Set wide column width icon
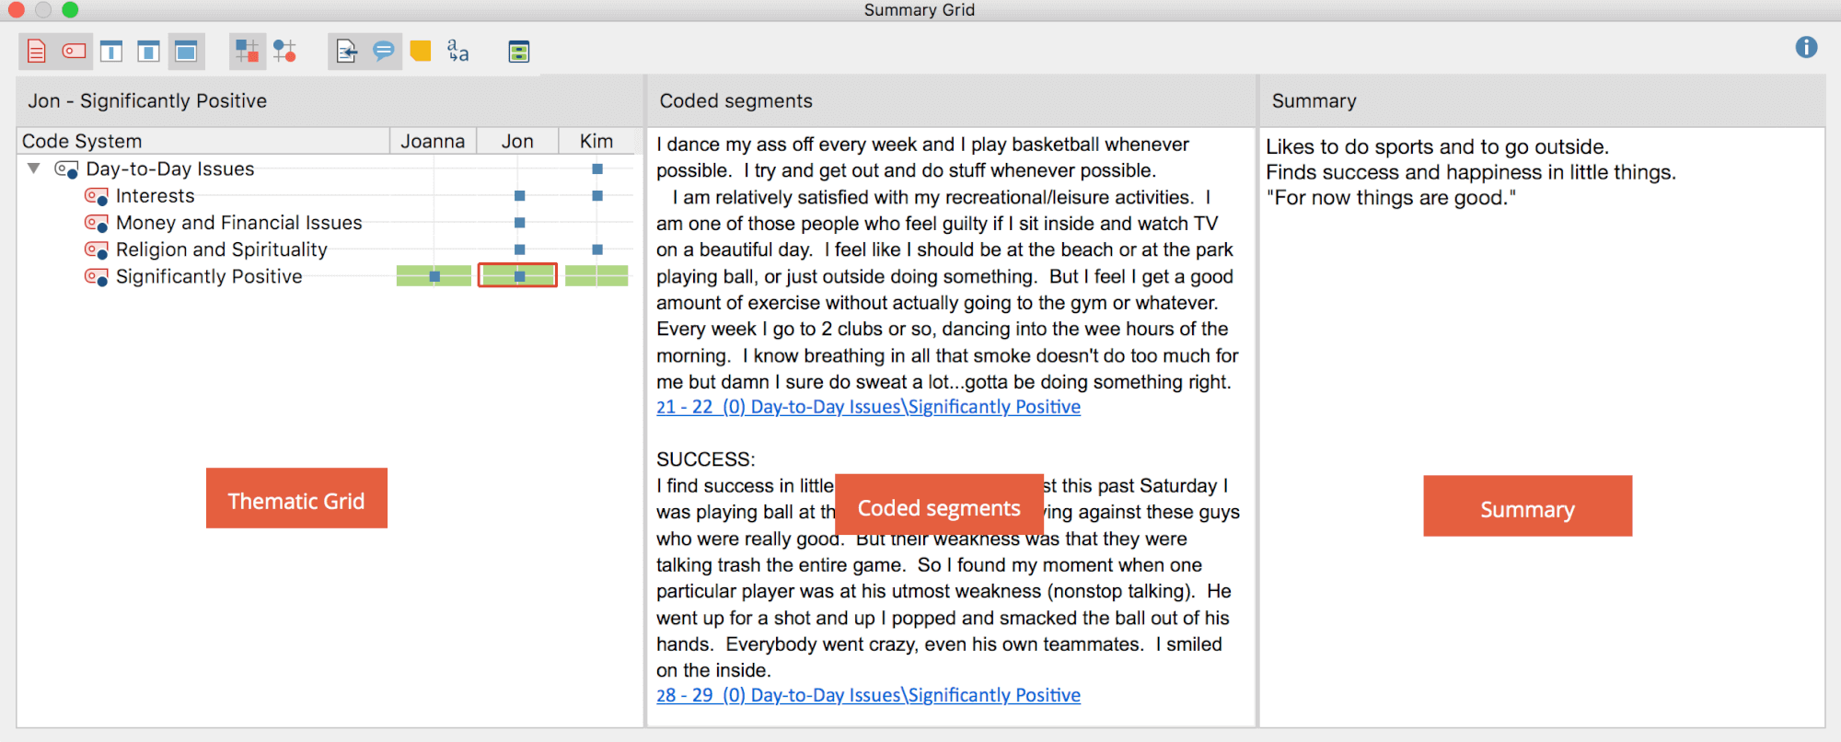 pyautogui.click(x=186, y=52)
